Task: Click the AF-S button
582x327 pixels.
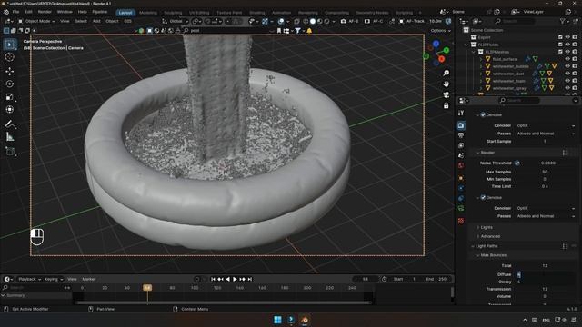Action: coord(350,21)
